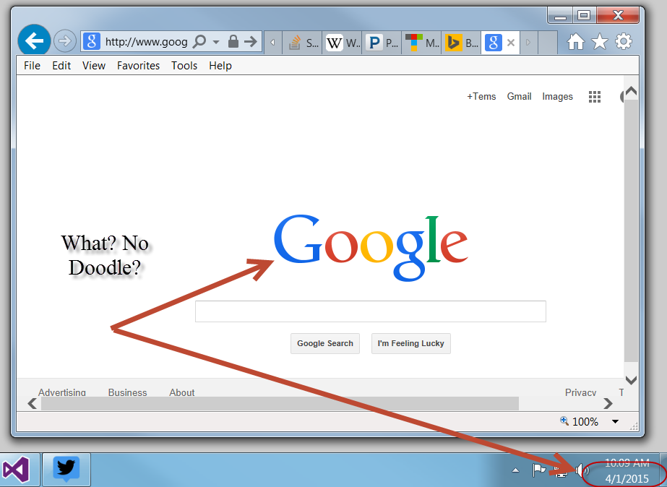Screen dimensions: 667x487
Task: Click the Google Search button
Action: tap(325, 343)
